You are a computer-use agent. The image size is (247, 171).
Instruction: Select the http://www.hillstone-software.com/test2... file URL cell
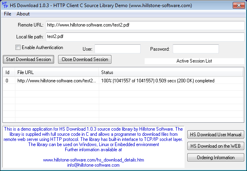click(x=57, y=81)
